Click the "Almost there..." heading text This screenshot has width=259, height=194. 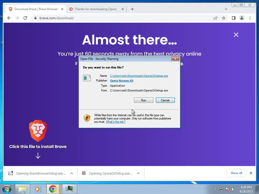[129, 40]
